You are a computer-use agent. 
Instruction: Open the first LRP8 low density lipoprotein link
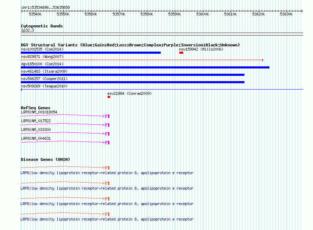coord(107,173)
